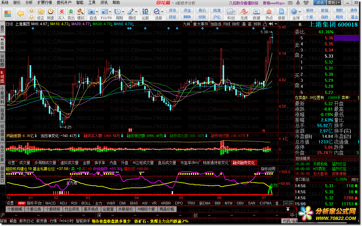Click the indicator tabs scroll right arrow
Screen dimensions: 362x226
292,203
